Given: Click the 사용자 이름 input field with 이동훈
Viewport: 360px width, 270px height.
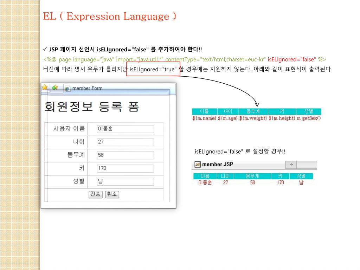Looking at the screenshot, I should [126, 129].
